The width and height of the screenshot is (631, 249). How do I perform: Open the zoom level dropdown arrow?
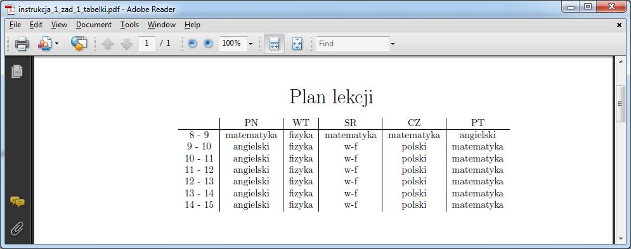[x=251, y=44]
